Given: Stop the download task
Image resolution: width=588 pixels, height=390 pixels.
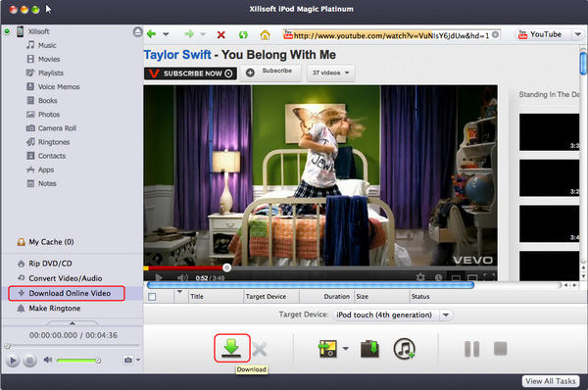Looking at the screenshot, I should tap(501, 348).
